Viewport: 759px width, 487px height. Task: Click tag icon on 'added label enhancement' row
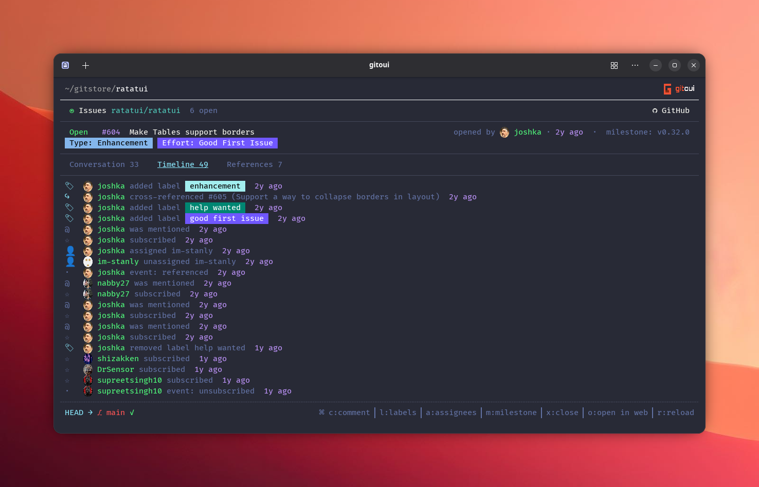click(69, 186)
